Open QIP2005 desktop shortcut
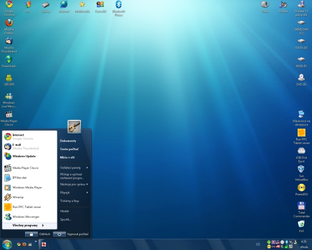The image size is (312, 250). click(9, 78)
